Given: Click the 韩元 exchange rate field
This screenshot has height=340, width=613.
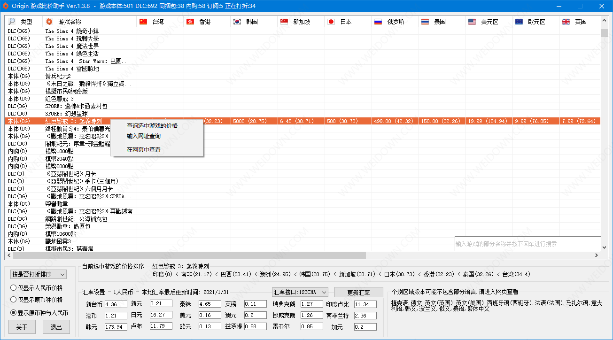Looking at the screenshot, I should point(116,327).
